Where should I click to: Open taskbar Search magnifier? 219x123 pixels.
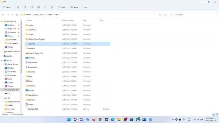point(75,120)
